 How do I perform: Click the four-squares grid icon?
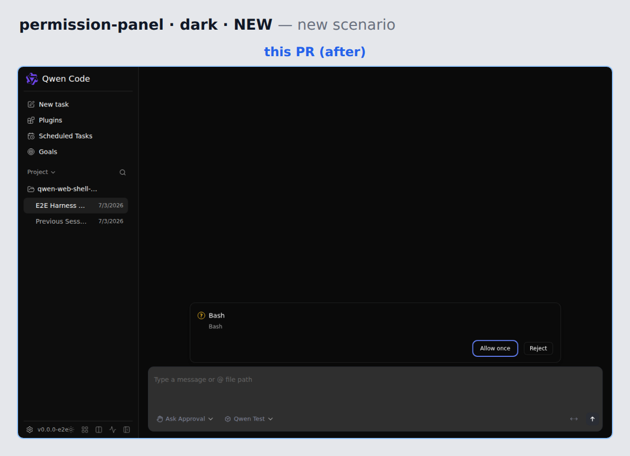pyautogui.click(x=85, y=430)
